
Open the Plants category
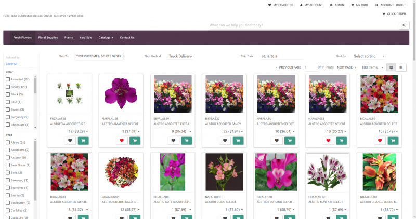click(x=69, y=37)
